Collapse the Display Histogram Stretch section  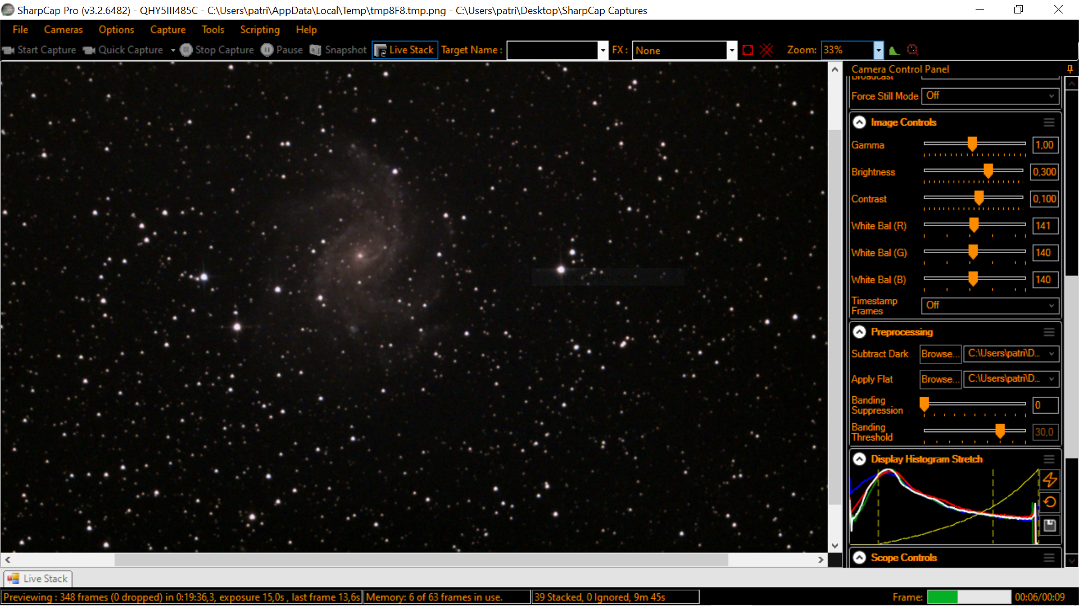tap(859, 460)
